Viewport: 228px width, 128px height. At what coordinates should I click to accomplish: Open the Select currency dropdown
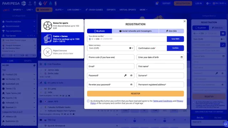(111, 48)
